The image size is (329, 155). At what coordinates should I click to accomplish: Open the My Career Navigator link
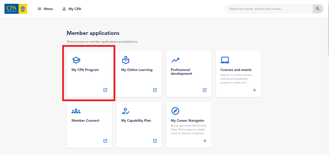(x=189, y=125)
